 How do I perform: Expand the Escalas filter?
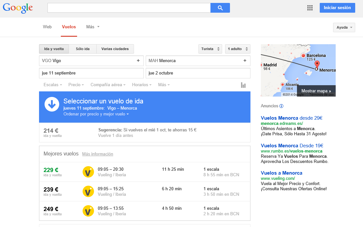click(53, 85)
